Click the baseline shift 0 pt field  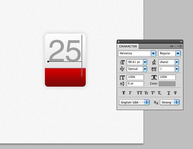[x=135, y=84]
